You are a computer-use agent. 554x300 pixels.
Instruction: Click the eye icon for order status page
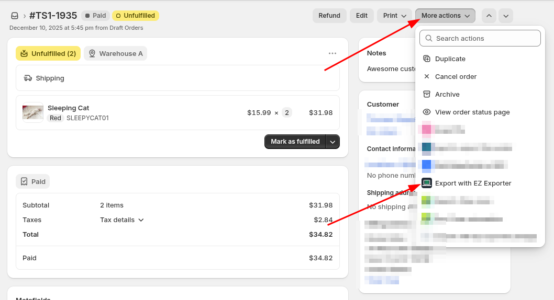point(427,112)
